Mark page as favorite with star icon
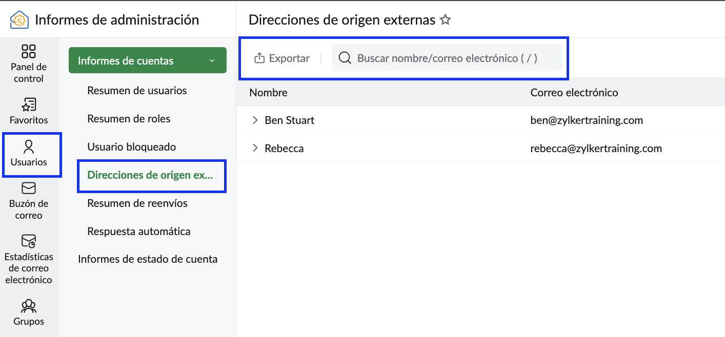The width and height of the screenshot is (725, 337). click(446, 20)
